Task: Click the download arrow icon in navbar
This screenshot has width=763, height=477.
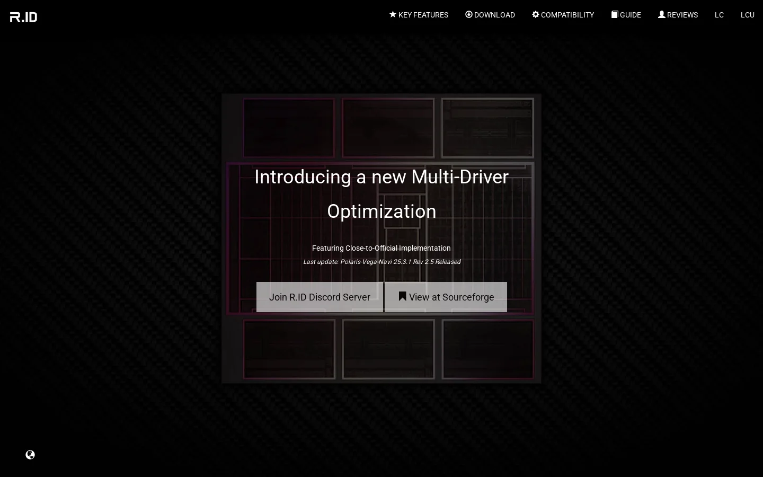Action: 468,14
